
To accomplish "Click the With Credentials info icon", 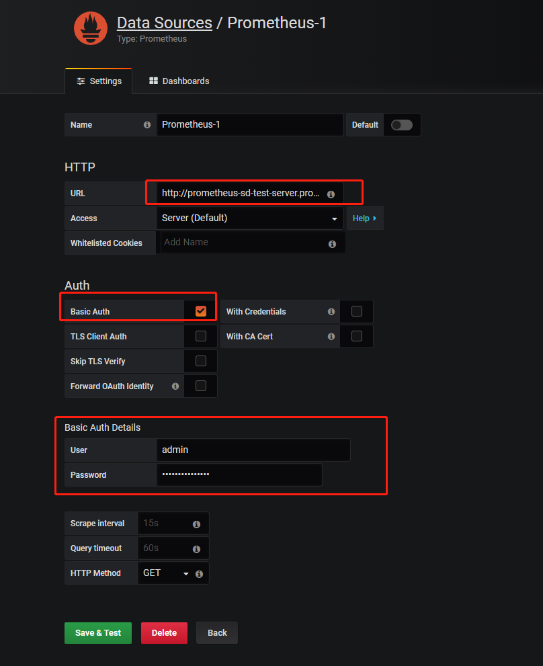I will [x=331, y=312].
